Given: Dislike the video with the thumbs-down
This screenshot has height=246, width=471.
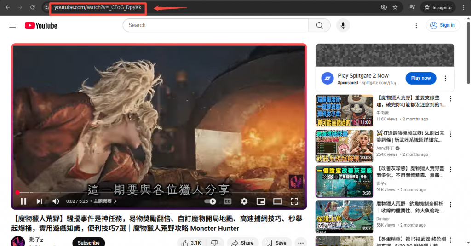Looking at the screenshot, I should click(214, 243).
